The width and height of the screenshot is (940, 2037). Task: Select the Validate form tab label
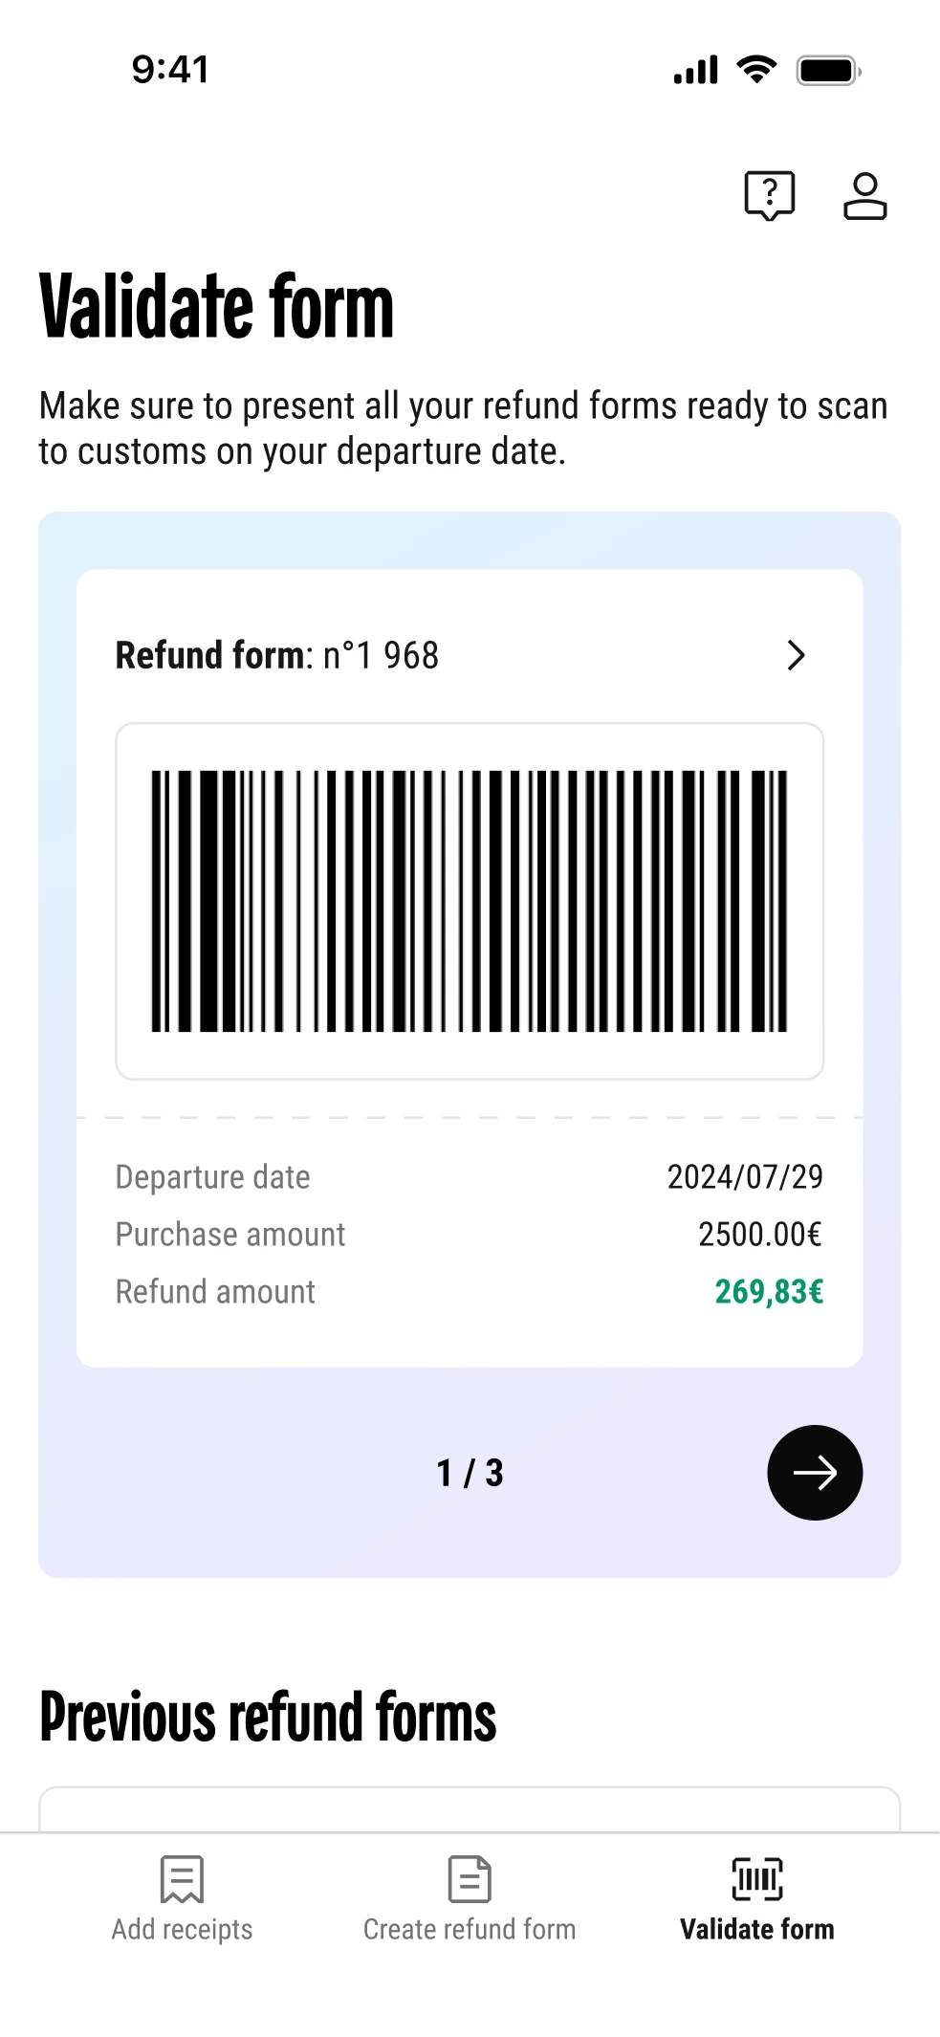(x=756, y=1929)
